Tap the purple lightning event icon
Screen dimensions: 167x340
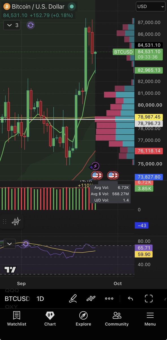(95, 166)
